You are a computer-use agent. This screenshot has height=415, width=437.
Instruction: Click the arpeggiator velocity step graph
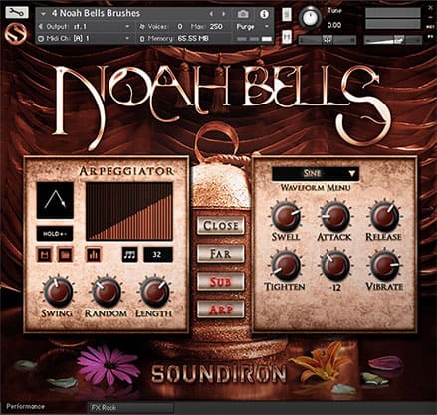129,211
